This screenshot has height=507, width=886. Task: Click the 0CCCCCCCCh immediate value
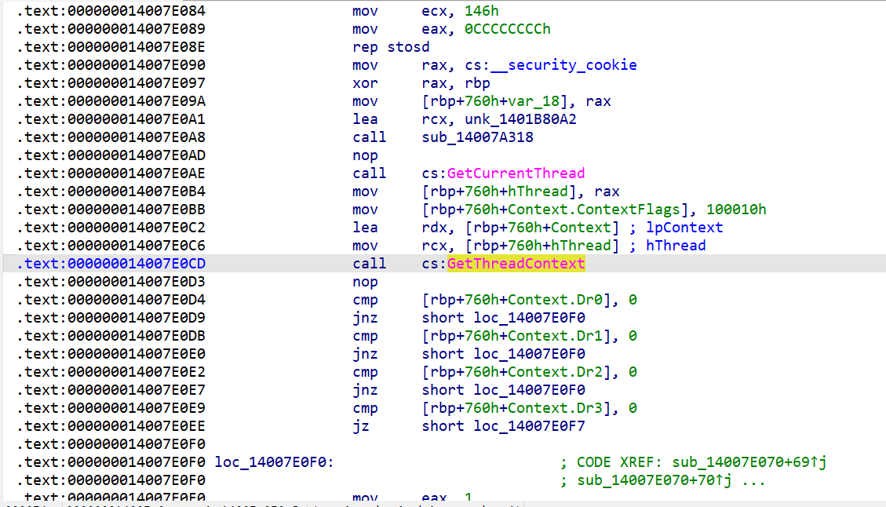click(x=502, y=29)
